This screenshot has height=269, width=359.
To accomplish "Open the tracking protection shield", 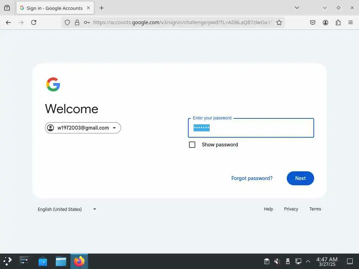I will pos(67,22).
